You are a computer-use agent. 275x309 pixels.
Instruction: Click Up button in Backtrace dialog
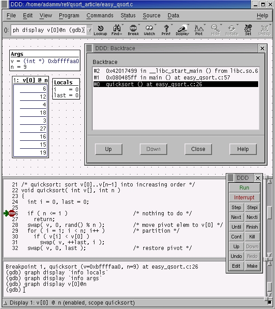pyautogui.click(x=108, y=149)
